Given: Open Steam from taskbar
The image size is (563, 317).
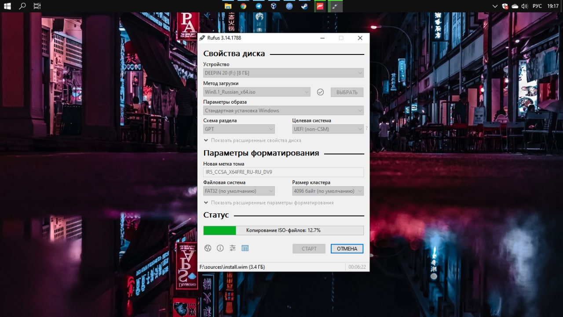Looking at the screenshot, I should pos(304,6).
